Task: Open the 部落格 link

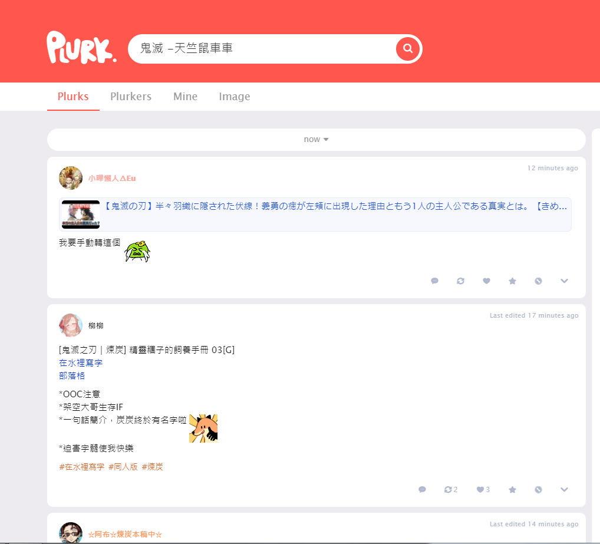Action: click(72, 375)
